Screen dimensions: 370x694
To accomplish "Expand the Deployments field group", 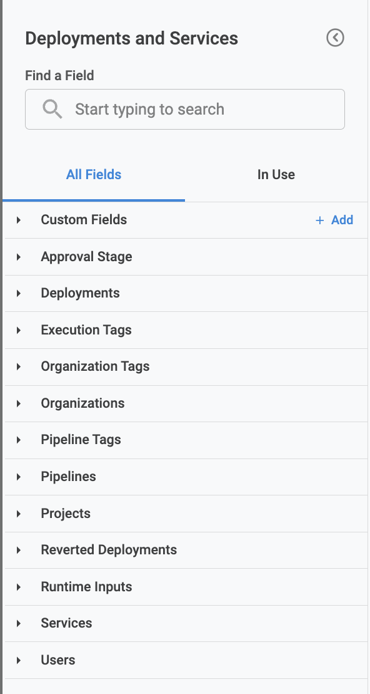I will point(186,293).
